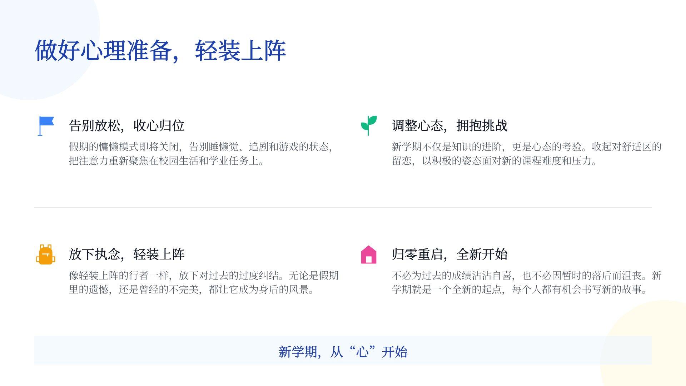Click the green sprout plant icon

point(369,125)
